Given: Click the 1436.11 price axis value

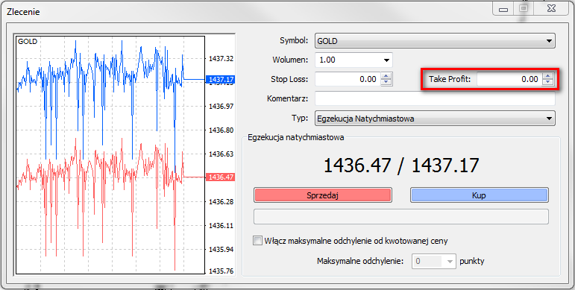Looking at the screenshot, I should tap(221, 225).
